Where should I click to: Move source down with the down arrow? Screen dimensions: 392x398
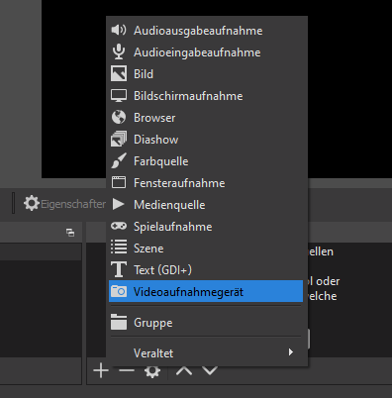210,371
